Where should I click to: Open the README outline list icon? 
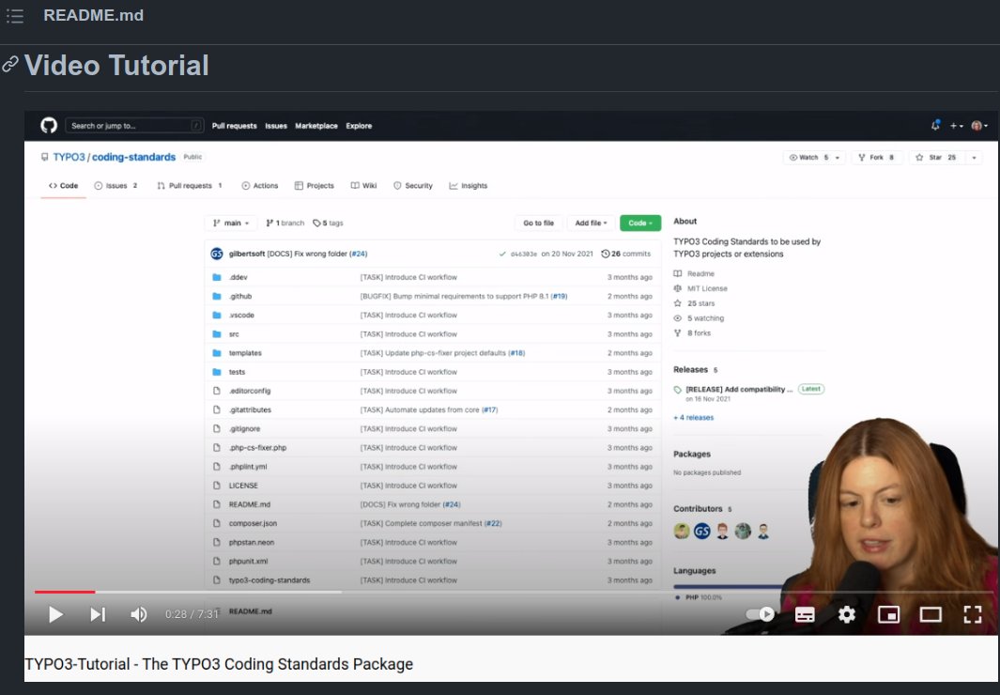(15, 16)
